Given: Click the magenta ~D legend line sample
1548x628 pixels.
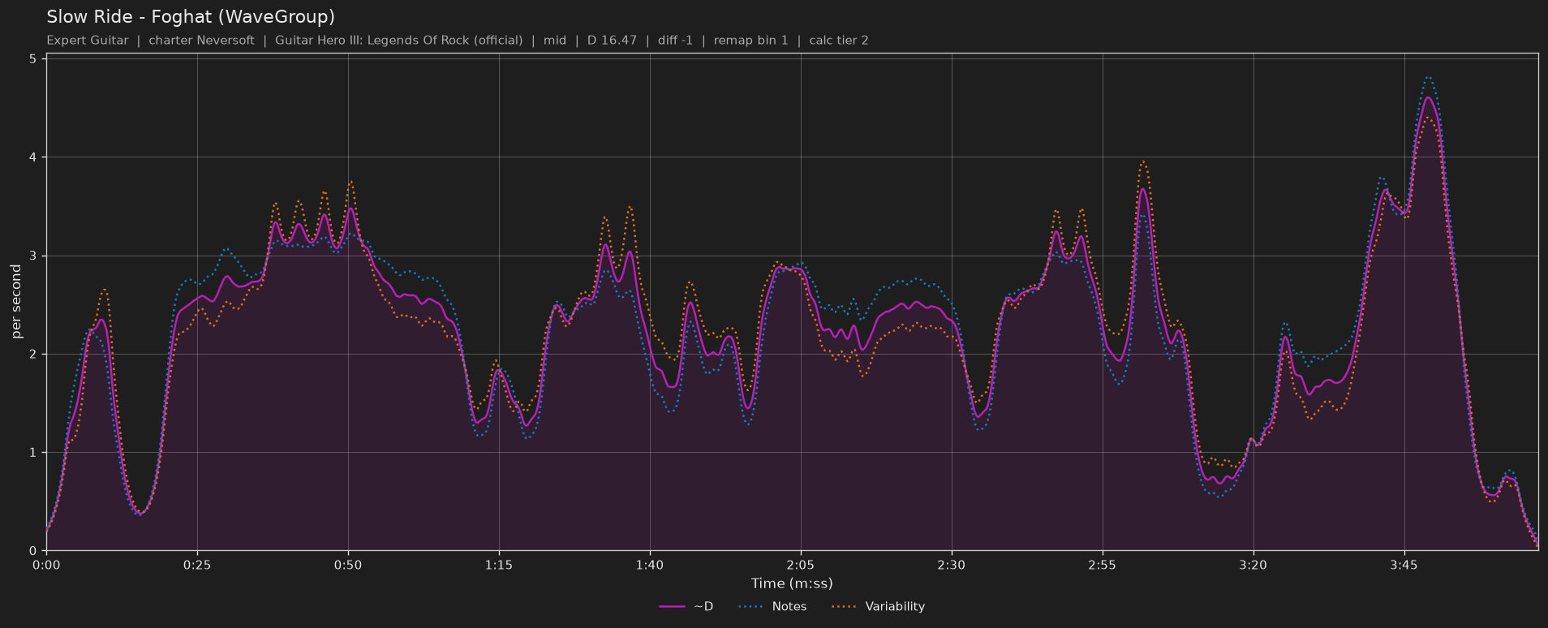Looking at the screenshot, I should (673, 607).
